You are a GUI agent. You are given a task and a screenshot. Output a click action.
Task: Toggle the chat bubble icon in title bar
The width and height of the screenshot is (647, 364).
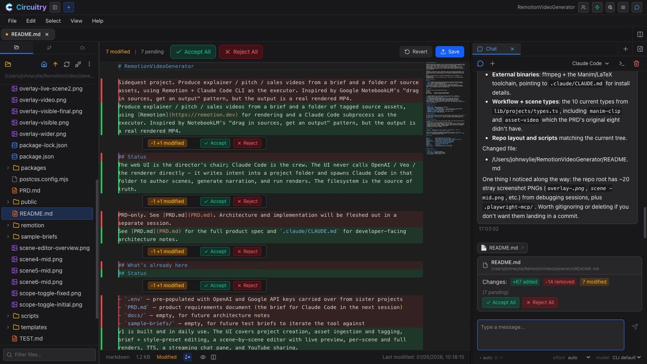637,7
